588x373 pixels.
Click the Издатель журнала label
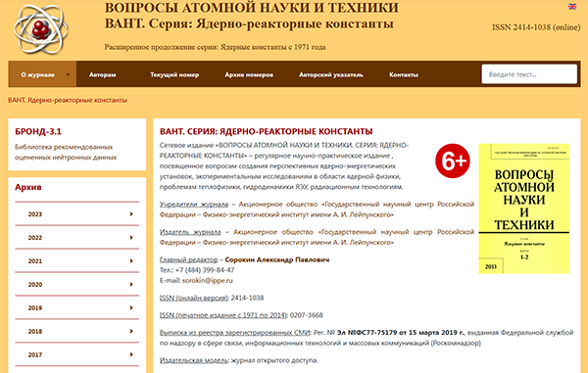[x=190, y=232]
